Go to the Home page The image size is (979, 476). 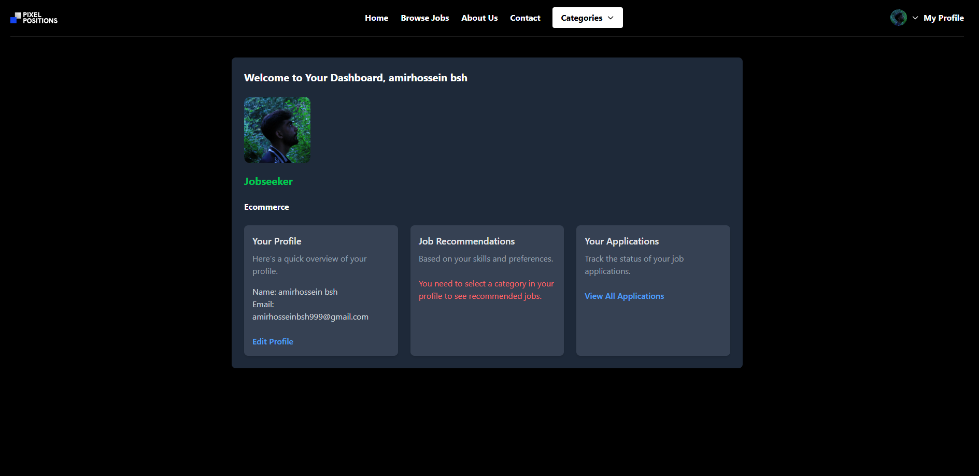coord(376,18)
